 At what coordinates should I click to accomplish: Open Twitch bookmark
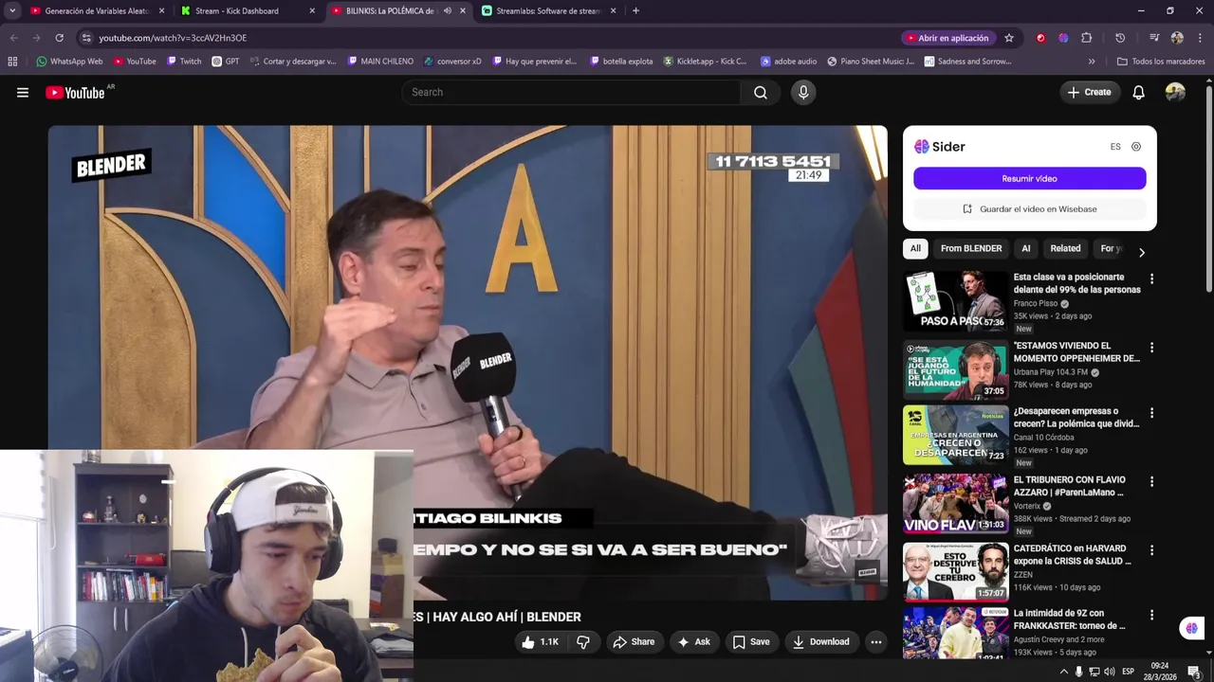(184, 62)
